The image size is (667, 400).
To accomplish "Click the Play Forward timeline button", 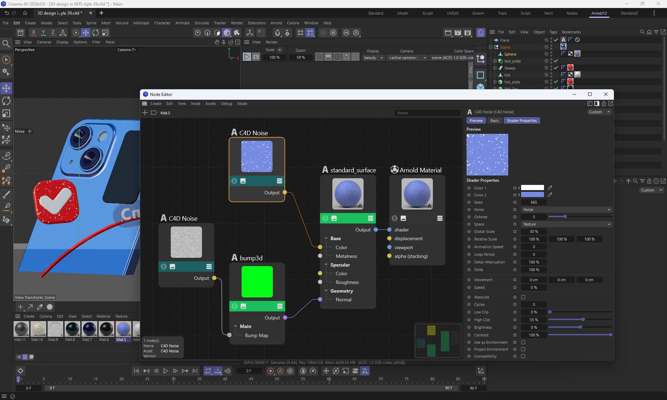I will (x=165, y=371).
